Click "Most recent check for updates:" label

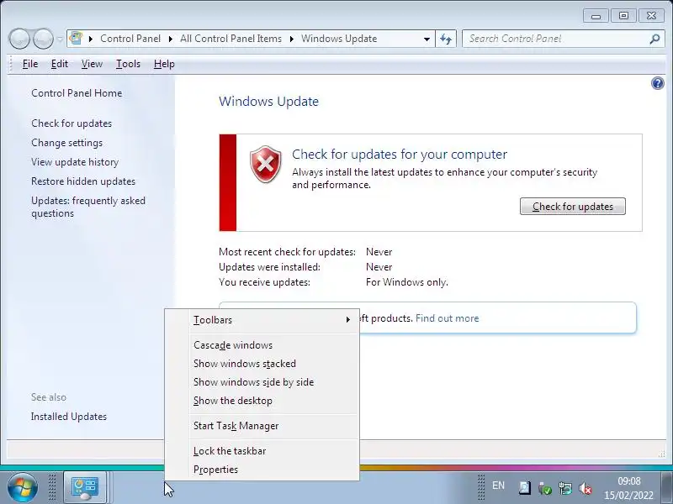[287, 251]
